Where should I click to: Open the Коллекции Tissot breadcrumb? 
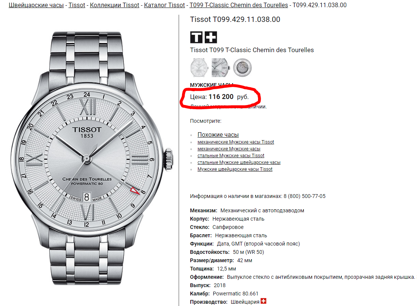[114, 5]
